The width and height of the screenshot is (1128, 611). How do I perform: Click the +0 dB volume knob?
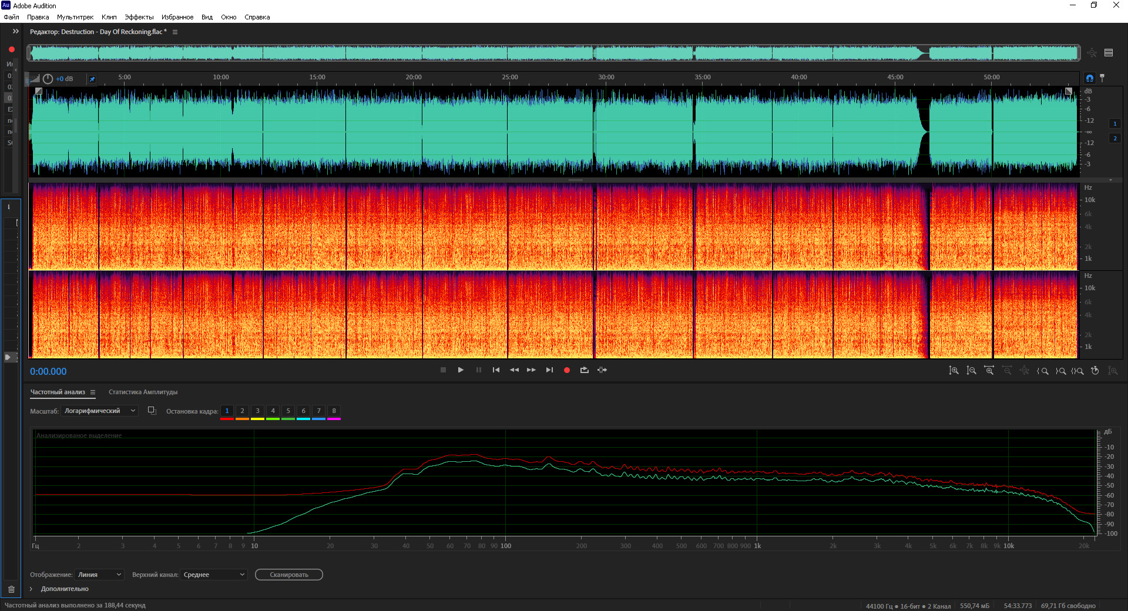point(48,79)
